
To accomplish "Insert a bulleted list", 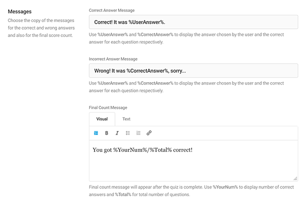I will coord(128,133).
